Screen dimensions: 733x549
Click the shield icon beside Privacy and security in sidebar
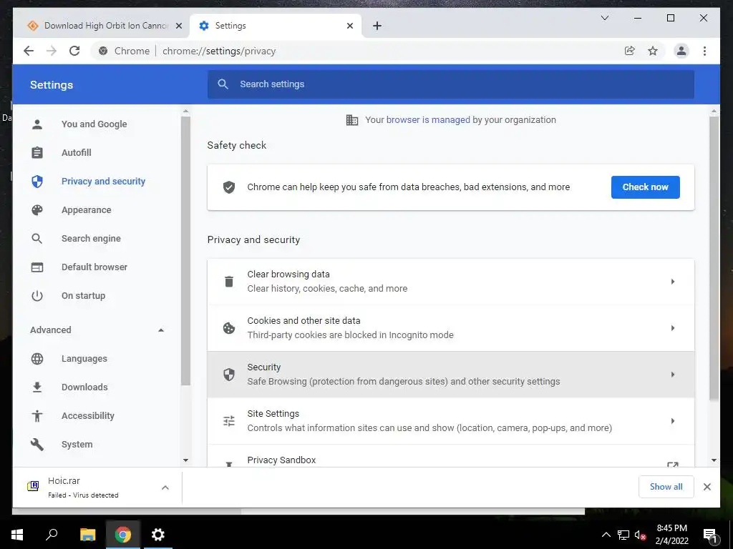click(x=37, y=181)
